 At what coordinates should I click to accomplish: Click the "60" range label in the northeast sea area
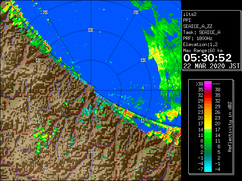tap(136, 12)
